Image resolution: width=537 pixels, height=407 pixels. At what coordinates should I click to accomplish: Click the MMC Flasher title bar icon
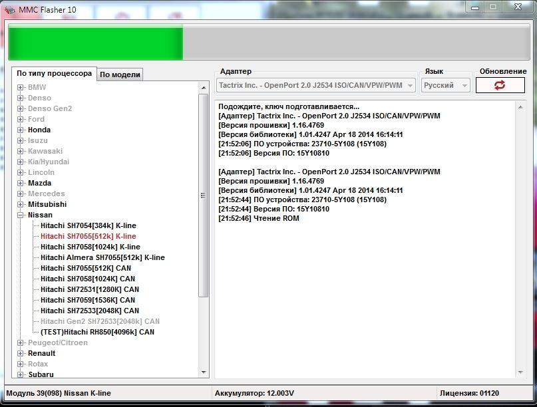click(x=9, y=9)
